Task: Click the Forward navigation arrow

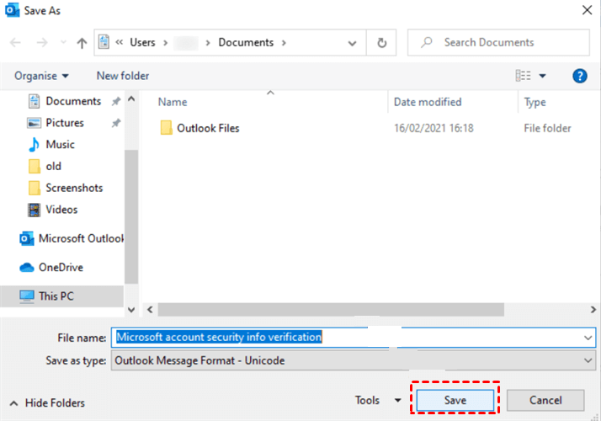Action: coord(42,43)
